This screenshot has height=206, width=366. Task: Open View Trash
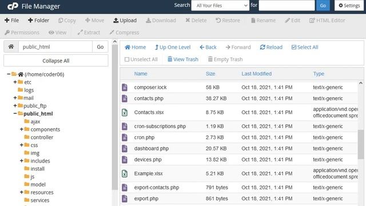[183, 60]
